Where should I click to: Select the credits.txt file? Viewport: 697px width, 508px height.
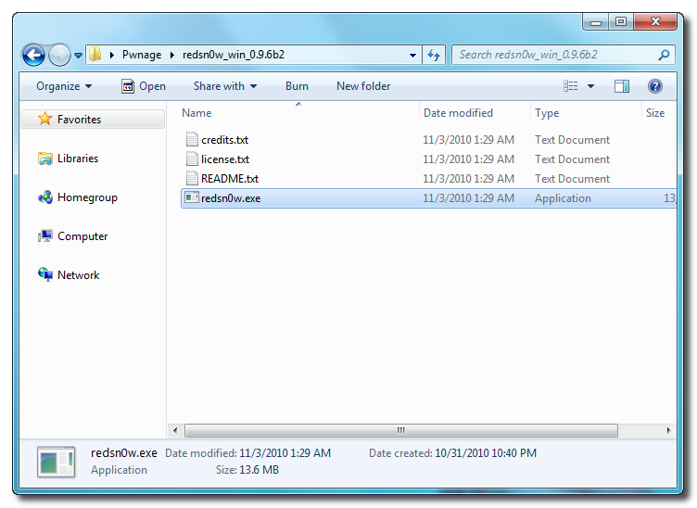[x=224, y=140]
